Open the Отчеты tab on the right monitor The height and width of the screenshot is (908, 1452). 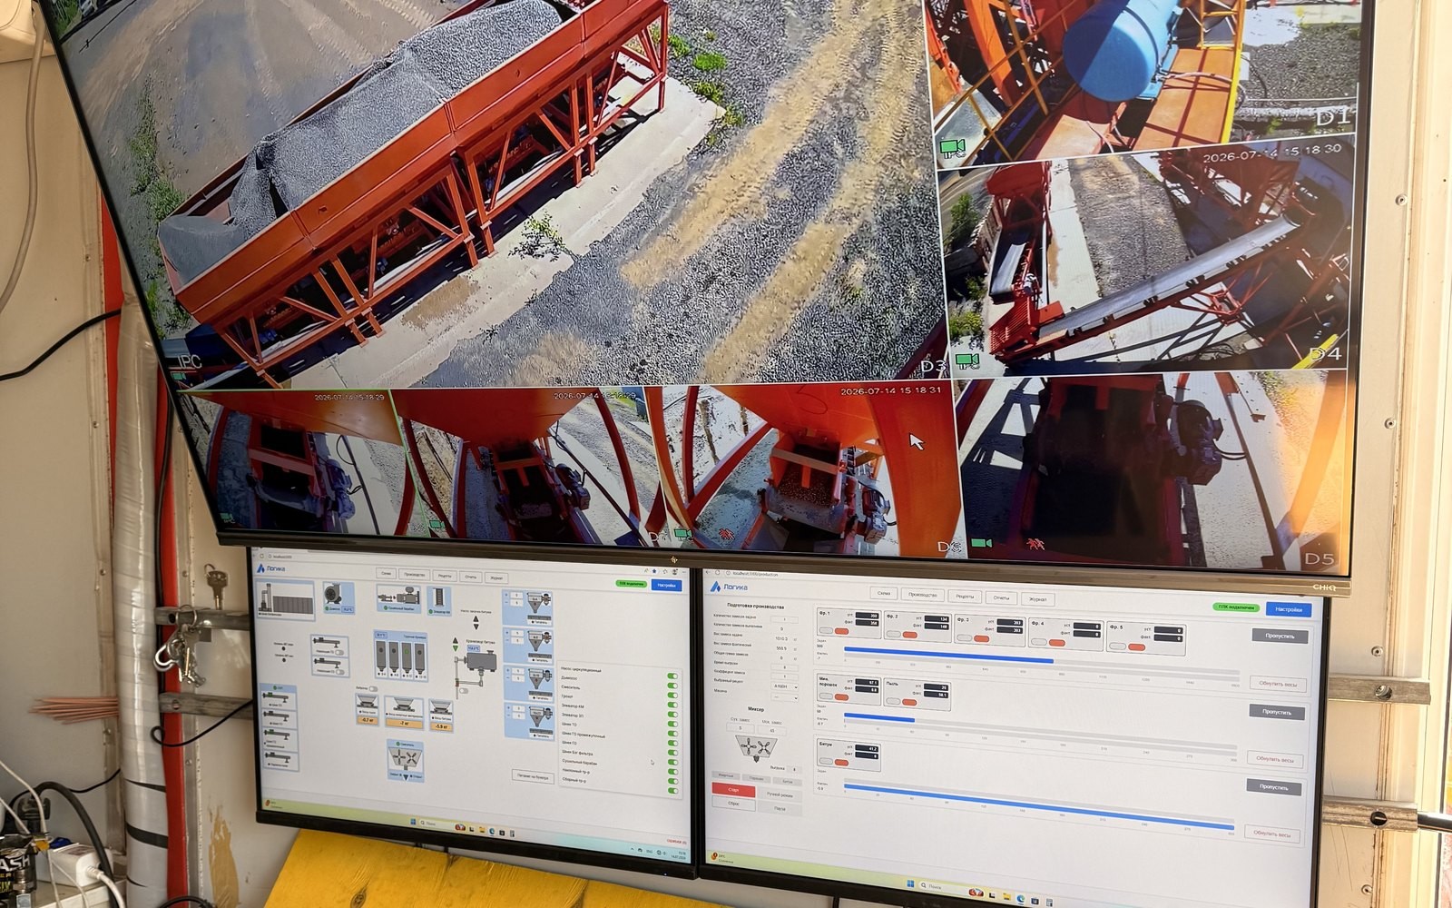(1001, 597)
